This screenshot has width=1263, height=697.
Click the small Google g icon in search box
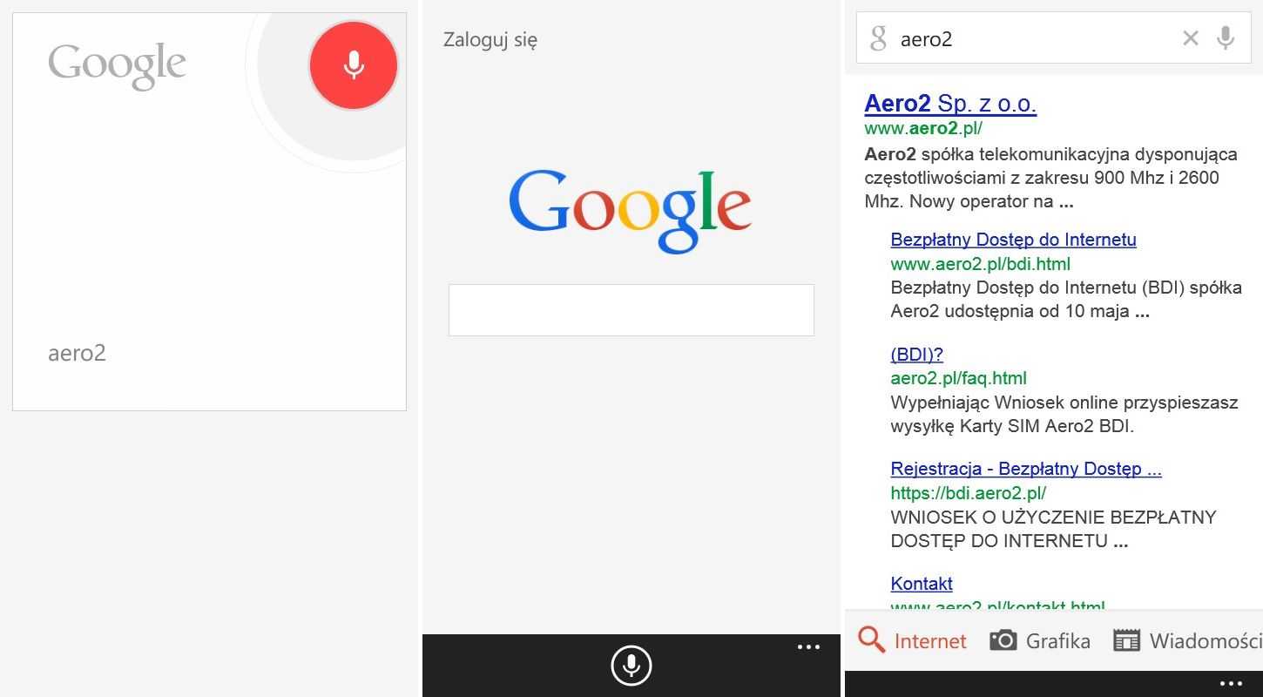click(878, 38)
